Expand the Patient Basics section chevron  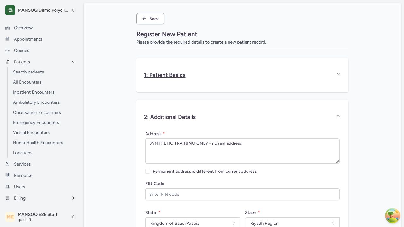tap(338, 74)
